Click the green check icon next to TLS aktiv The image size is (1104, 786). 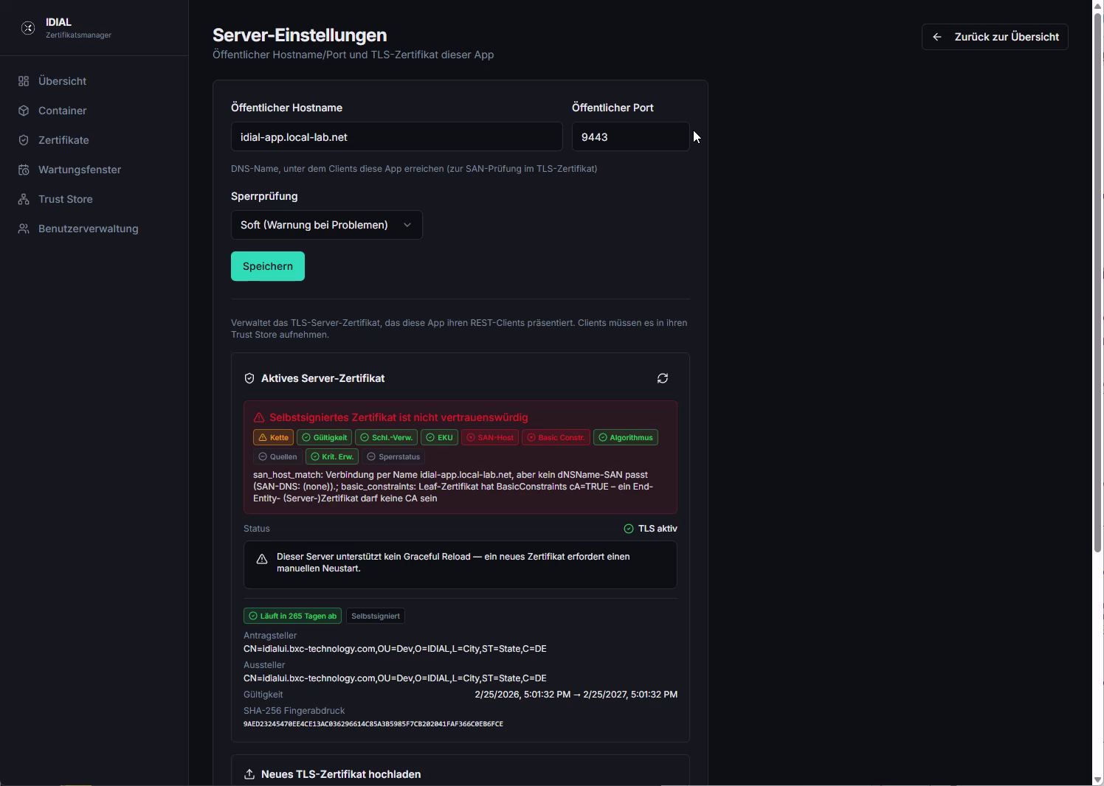[x=629, y=529]
